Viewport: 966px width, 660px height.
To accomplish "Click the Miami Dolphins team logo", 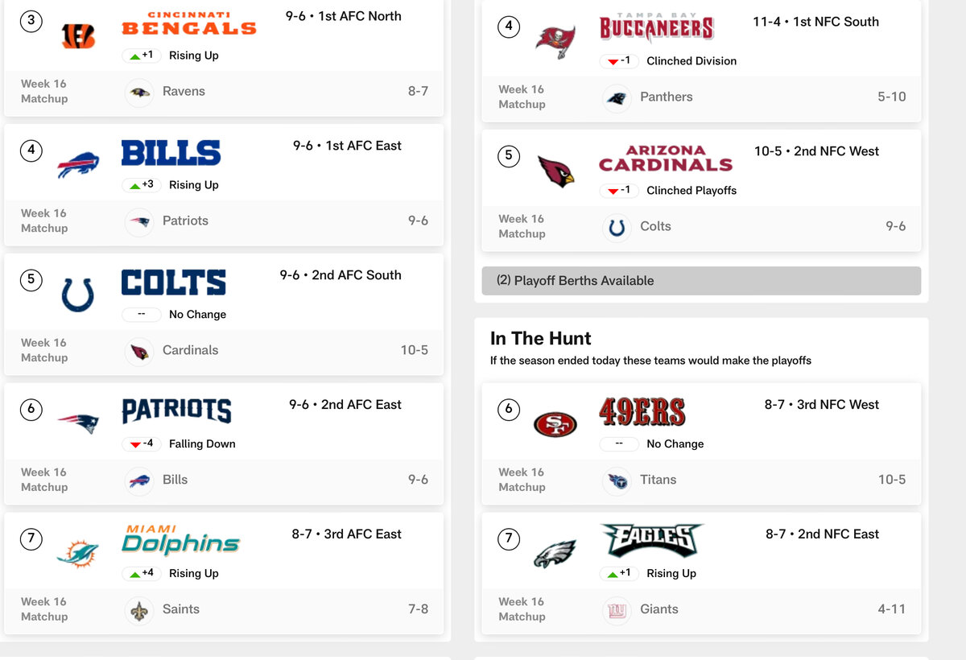I will click(x=78, y=554).
